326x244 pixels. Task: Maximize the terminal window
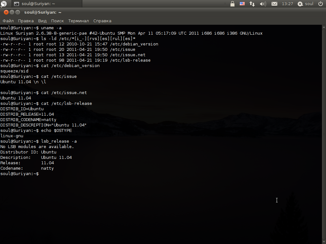coord(18,12)
